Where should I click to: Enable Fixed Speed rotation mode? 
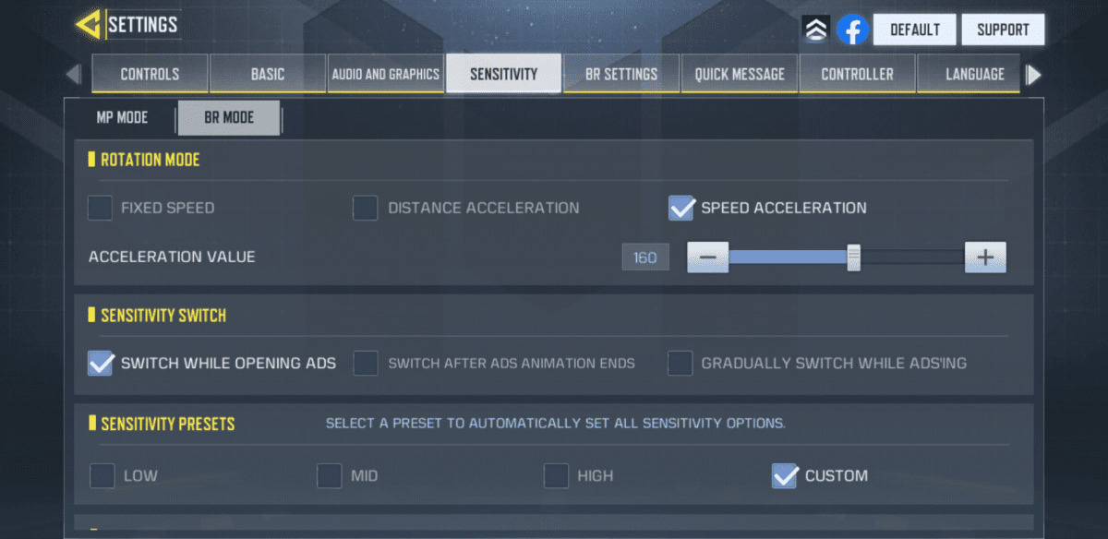click(101, 208)
